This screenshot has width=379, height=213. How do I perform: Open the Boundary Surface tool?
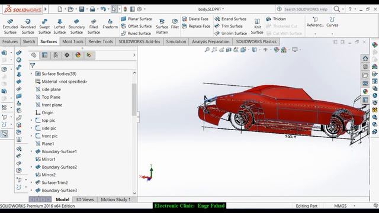pos(76,27)
